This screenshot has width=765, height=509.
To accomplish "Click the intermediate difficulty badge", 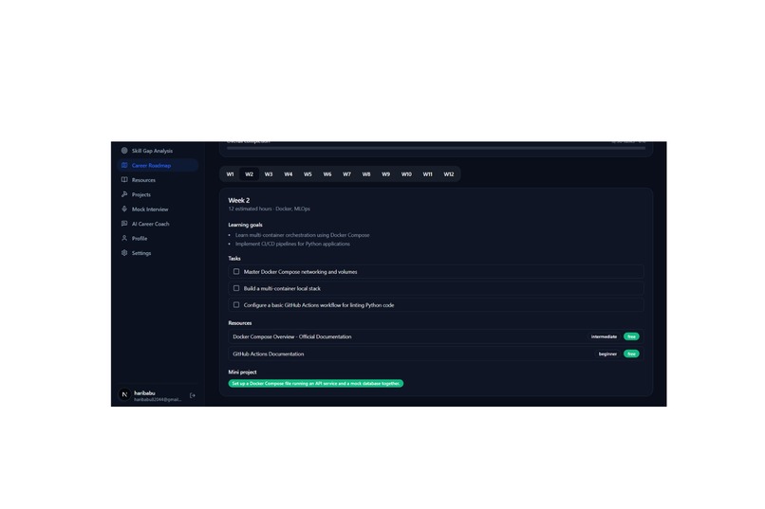I will [604, 336].
